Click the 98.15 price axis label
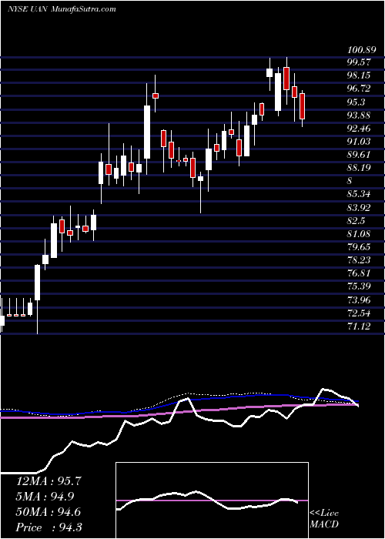Image resolution: width=385 pixels, height=539 pixels. coord(359,75)
